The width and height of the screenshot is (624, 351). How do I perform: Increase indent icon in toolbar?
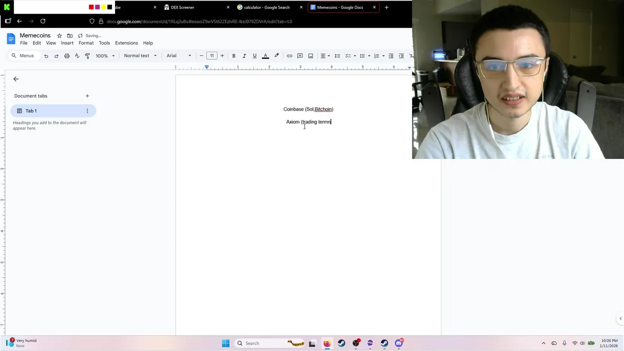pyautogui.click(x=401, y=56)
